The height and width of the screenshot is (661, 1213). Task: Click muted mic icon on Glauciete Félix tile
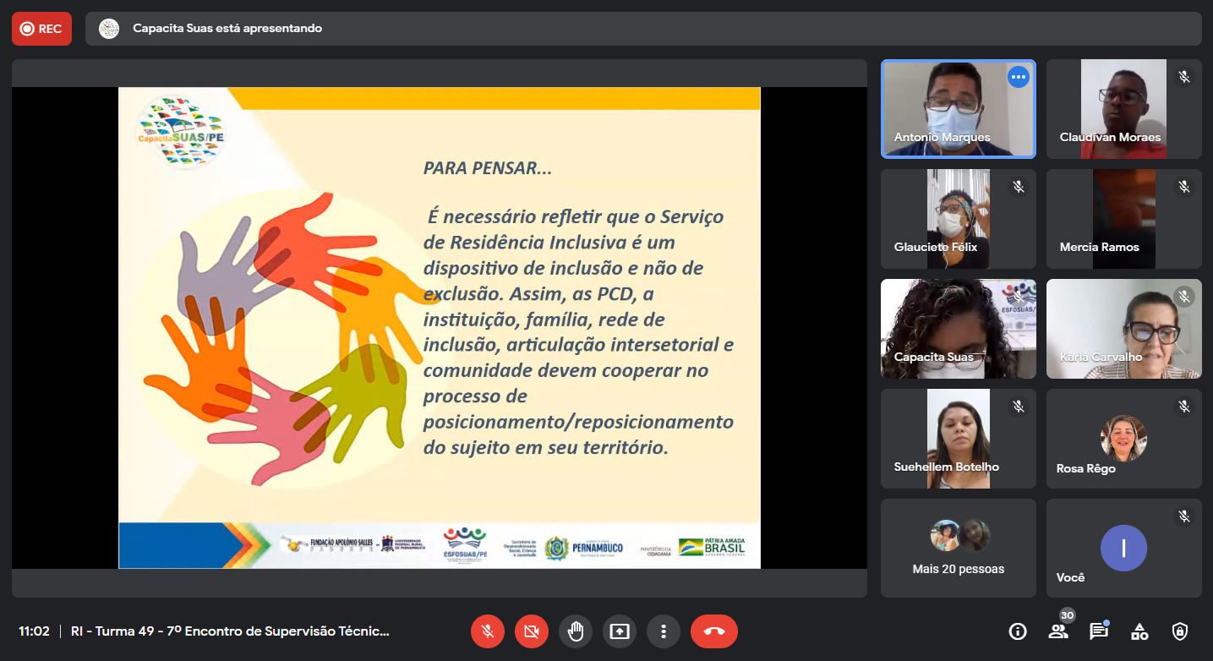pos(1019,187)
